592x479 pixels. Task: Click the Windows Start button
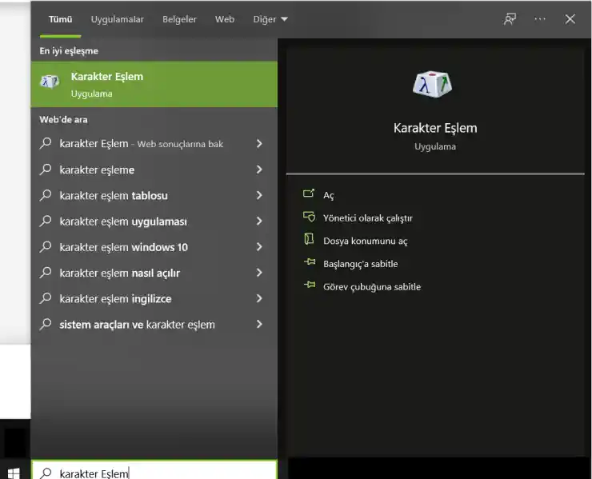14,472
